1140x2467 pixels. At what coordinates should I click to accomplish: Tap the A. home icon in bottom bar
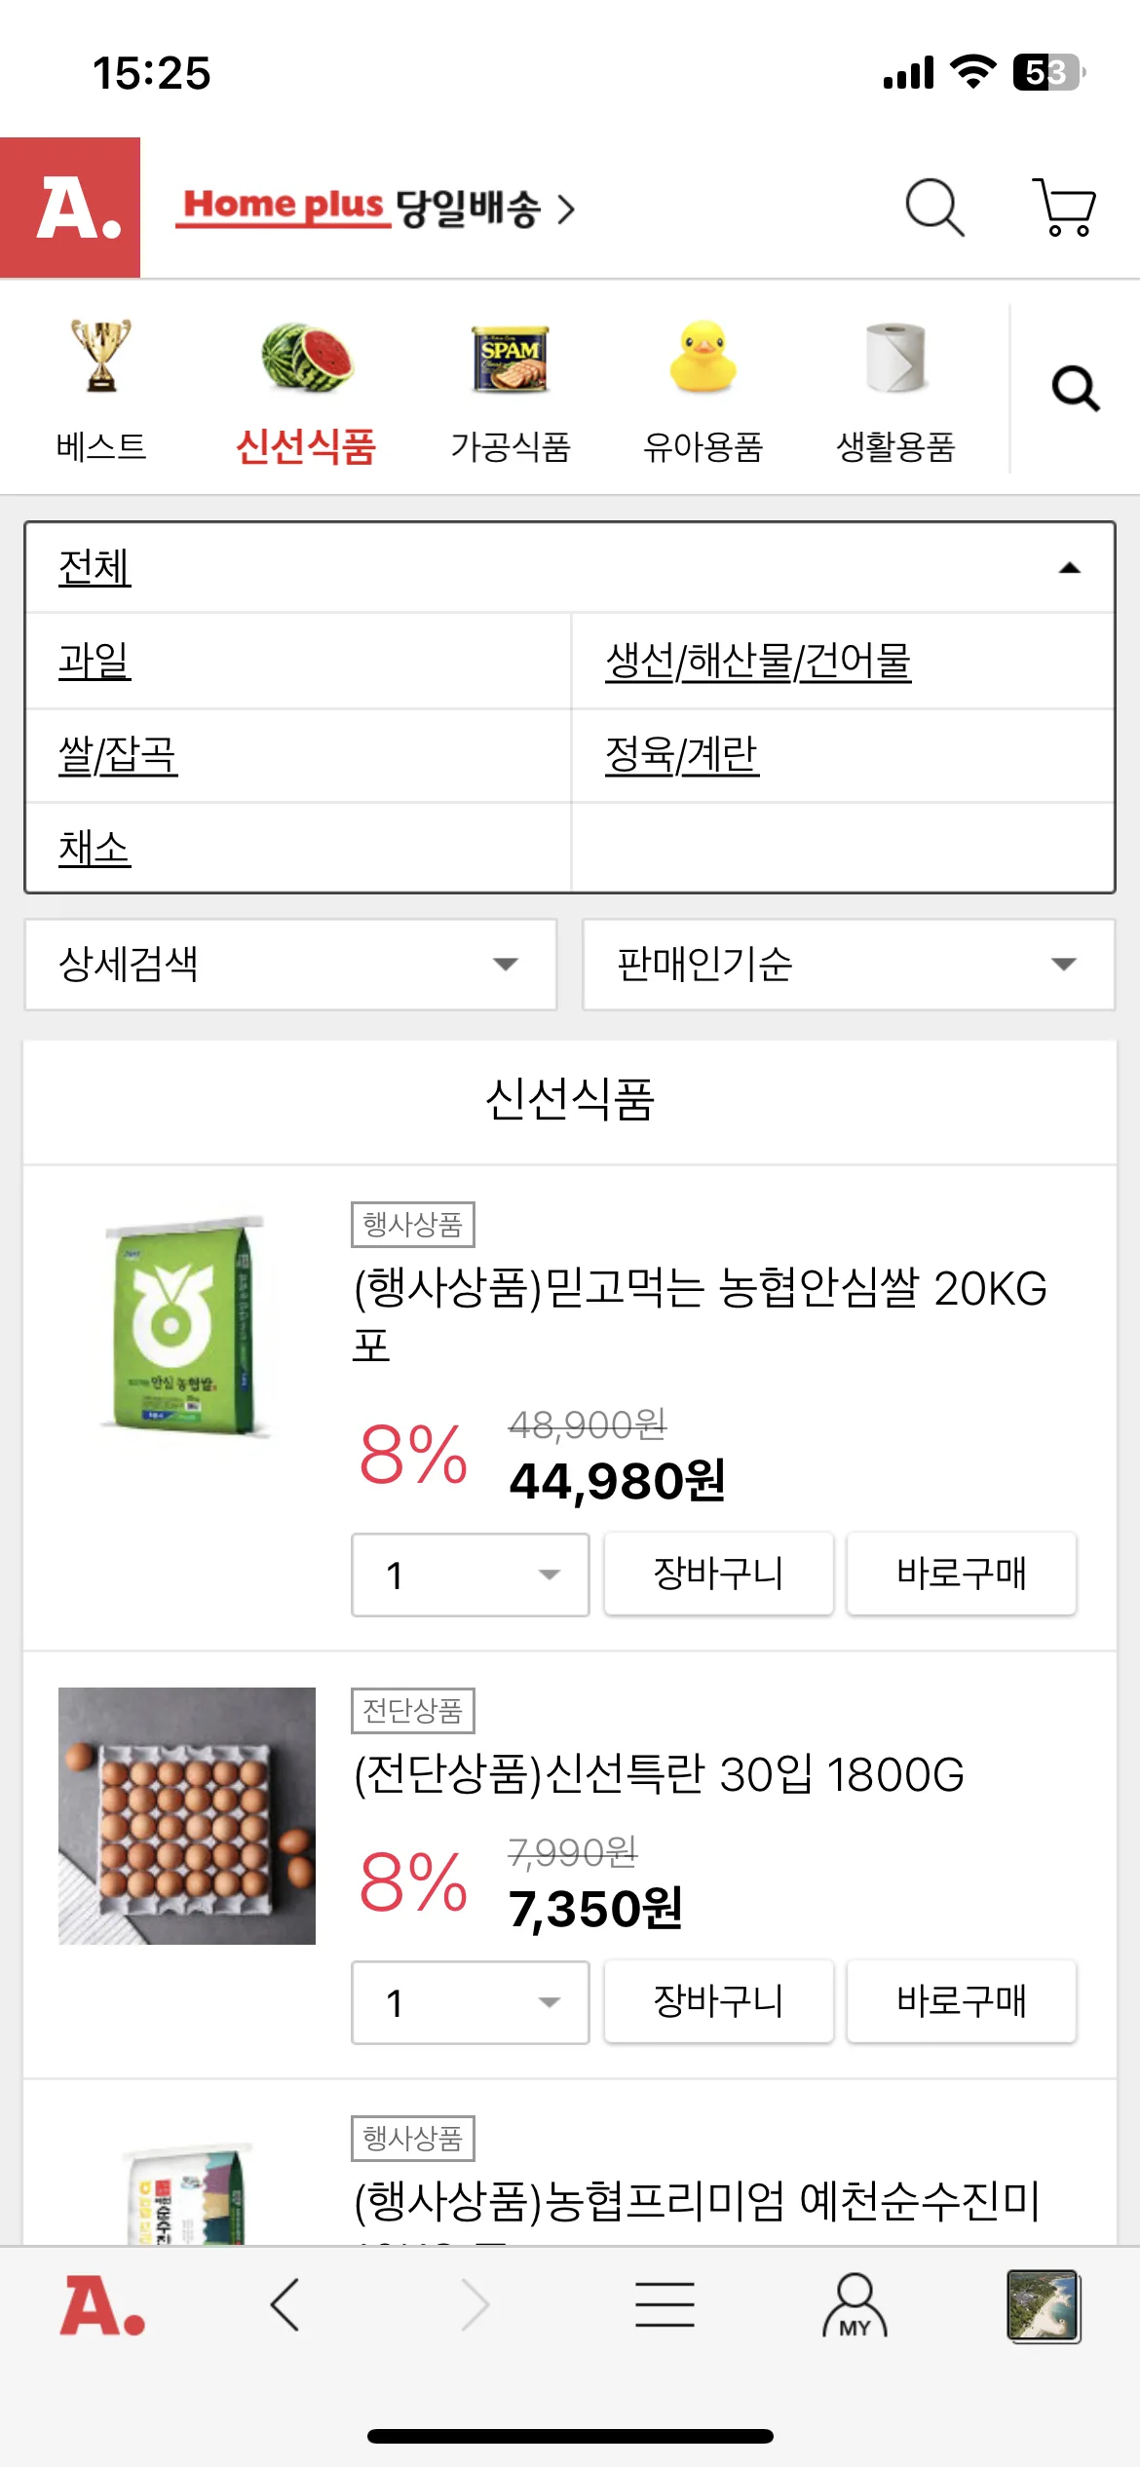[x=102, y=2305]
